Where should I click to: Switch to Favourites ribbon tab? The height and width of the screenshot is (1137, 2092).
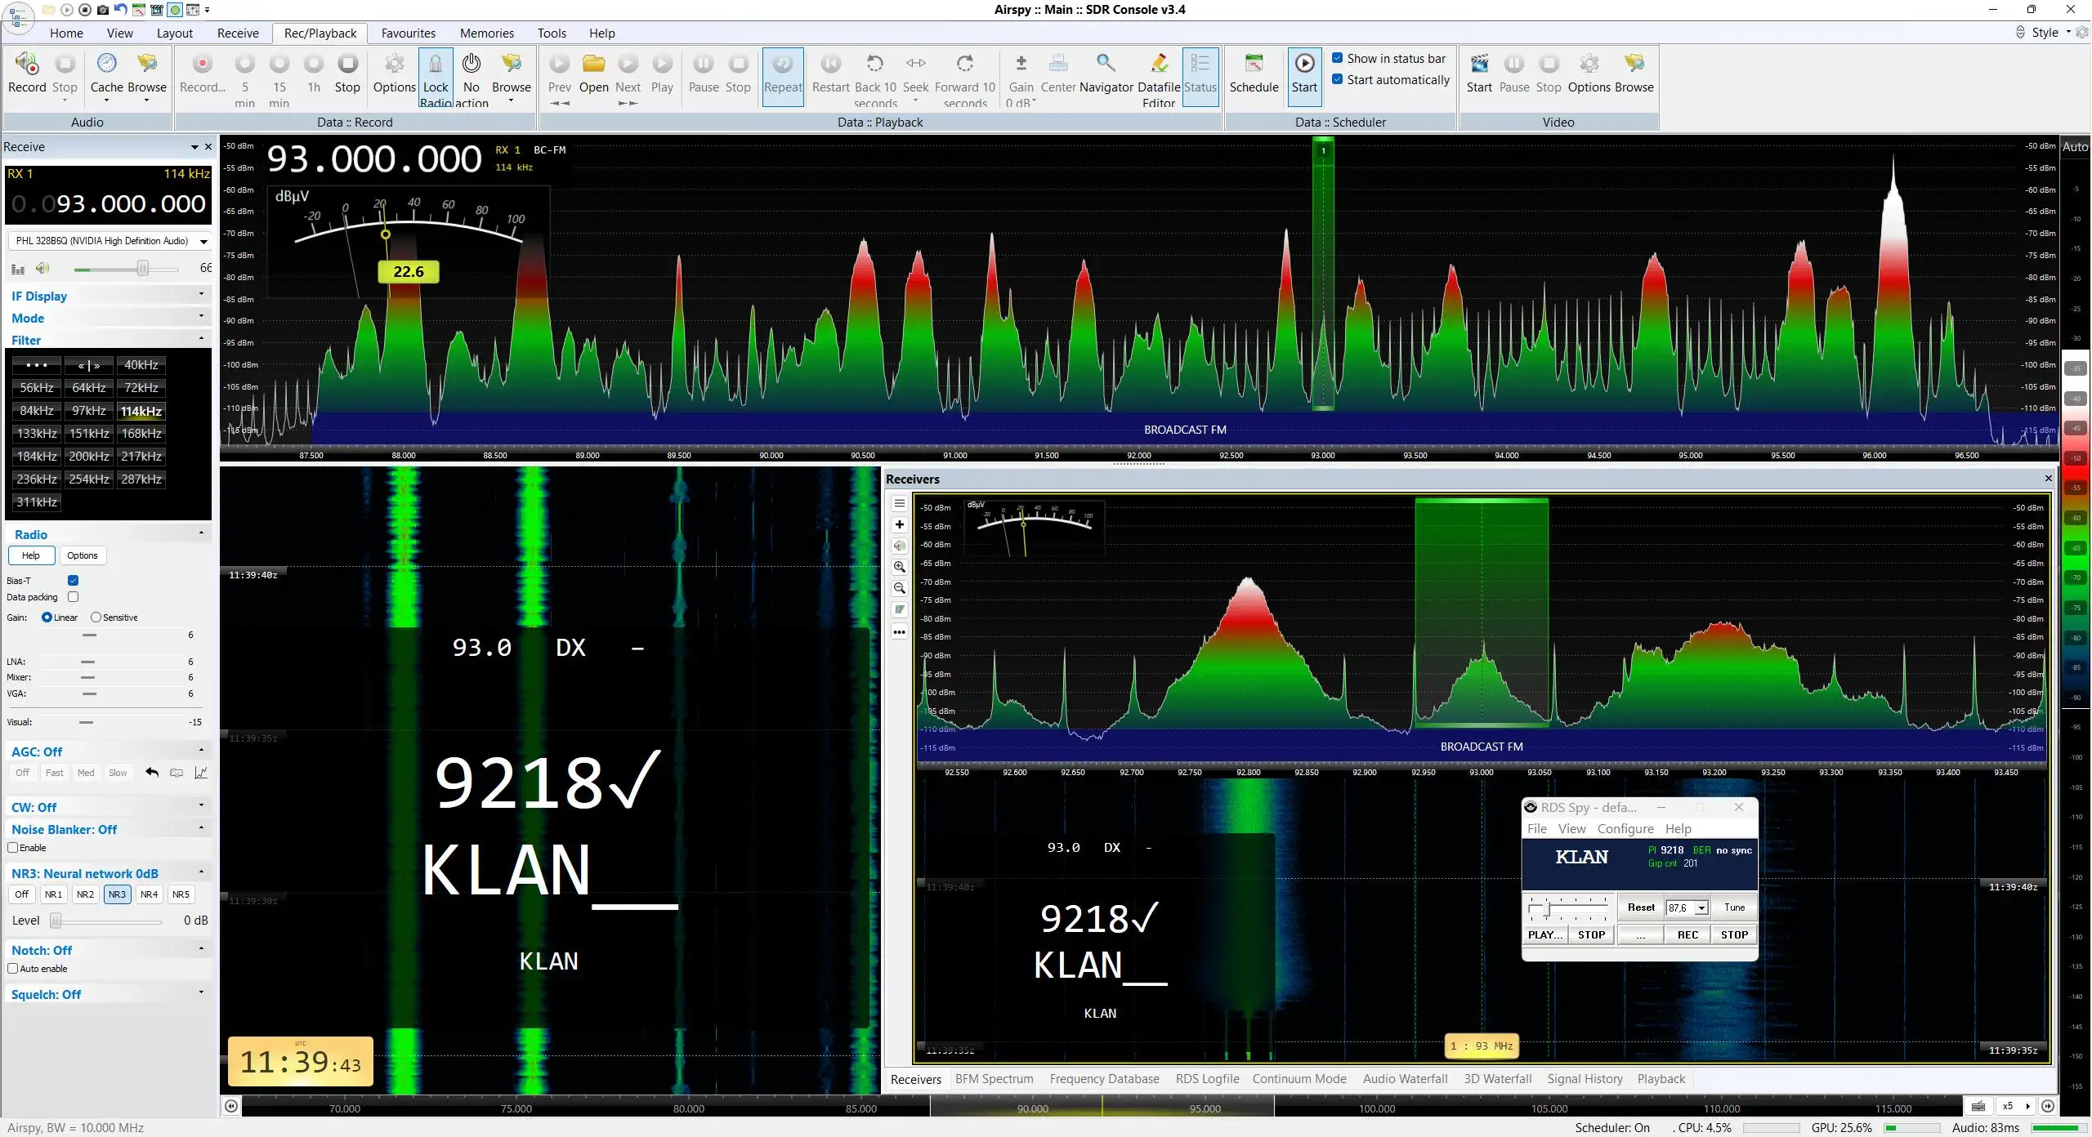408,33
